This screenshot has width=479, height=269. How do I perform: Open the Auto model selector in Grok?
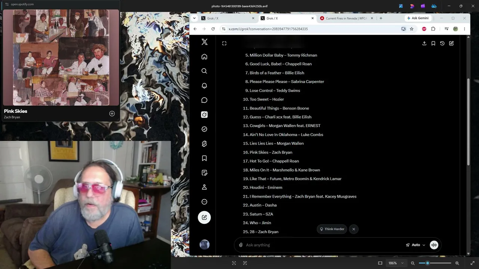pyautogui.click(x=416, y=245)
